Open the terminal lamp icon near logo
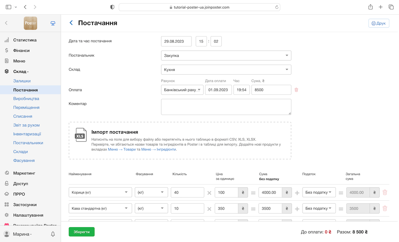Screen dimensions: 399x242 pos(53,23)
